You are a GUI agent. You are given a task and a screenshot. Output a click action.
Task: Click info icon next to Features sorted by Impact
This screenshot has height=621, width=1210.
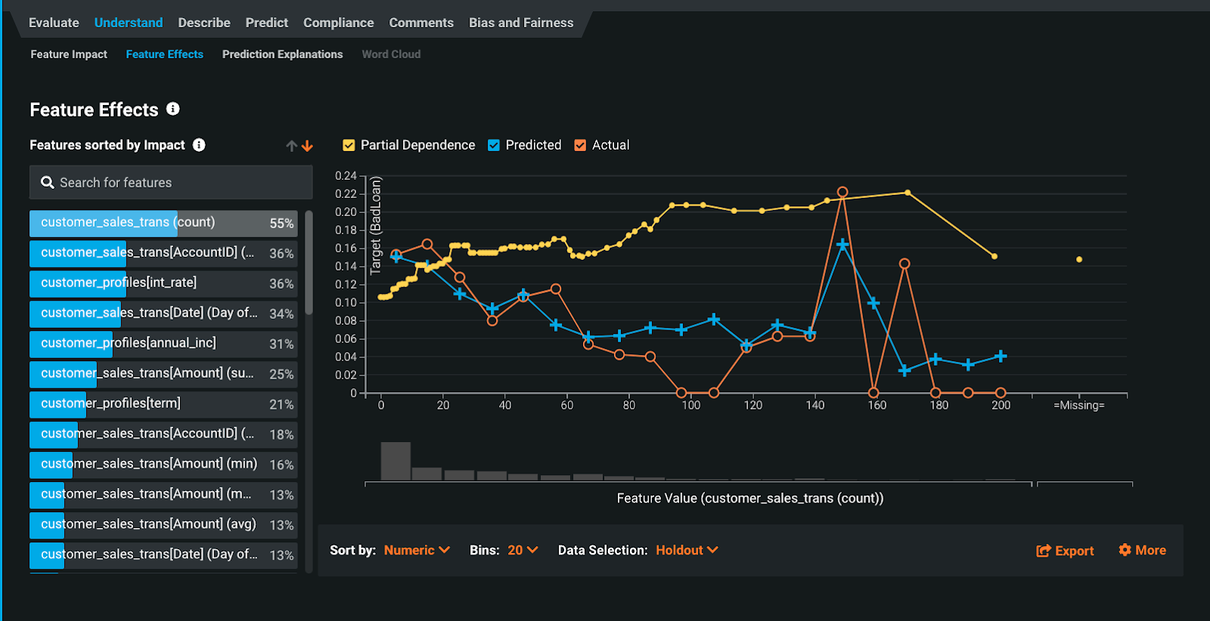tap(199, 145)
